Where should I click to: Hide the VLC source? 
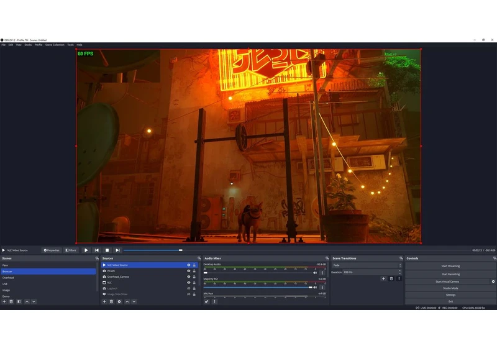click(x=189, y=282)
